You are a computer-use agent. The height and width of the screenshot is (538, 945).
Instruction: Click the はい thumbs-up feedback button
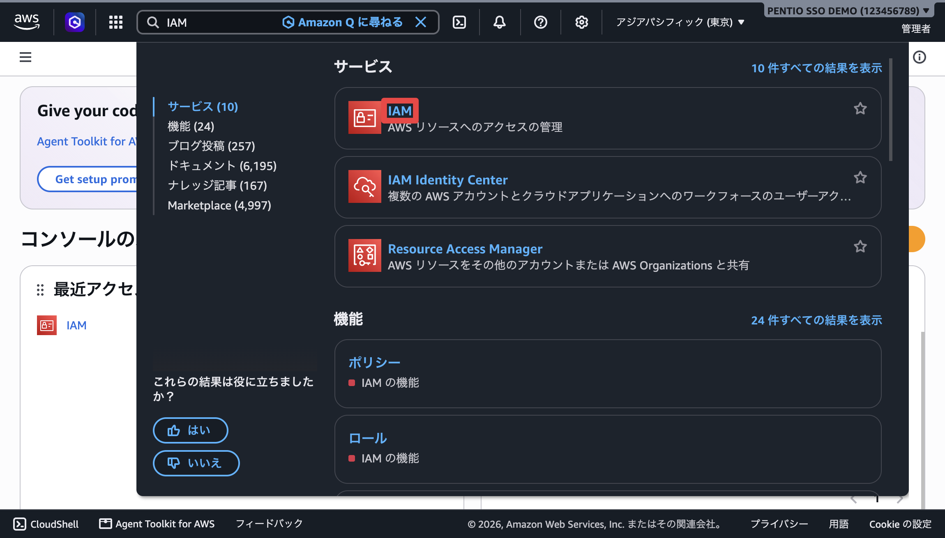[191, 430]
